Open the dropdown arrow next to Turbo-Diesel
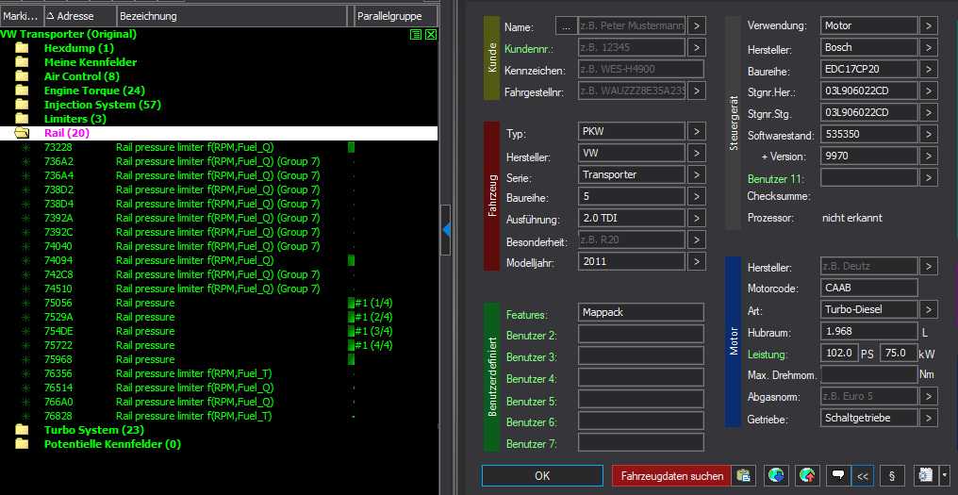Image resolution: width=958 pixels, height=495 pixels. tap(929, 309)
